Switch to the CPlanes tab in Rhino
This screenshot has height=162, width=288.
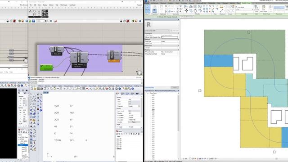click(40, 86)
